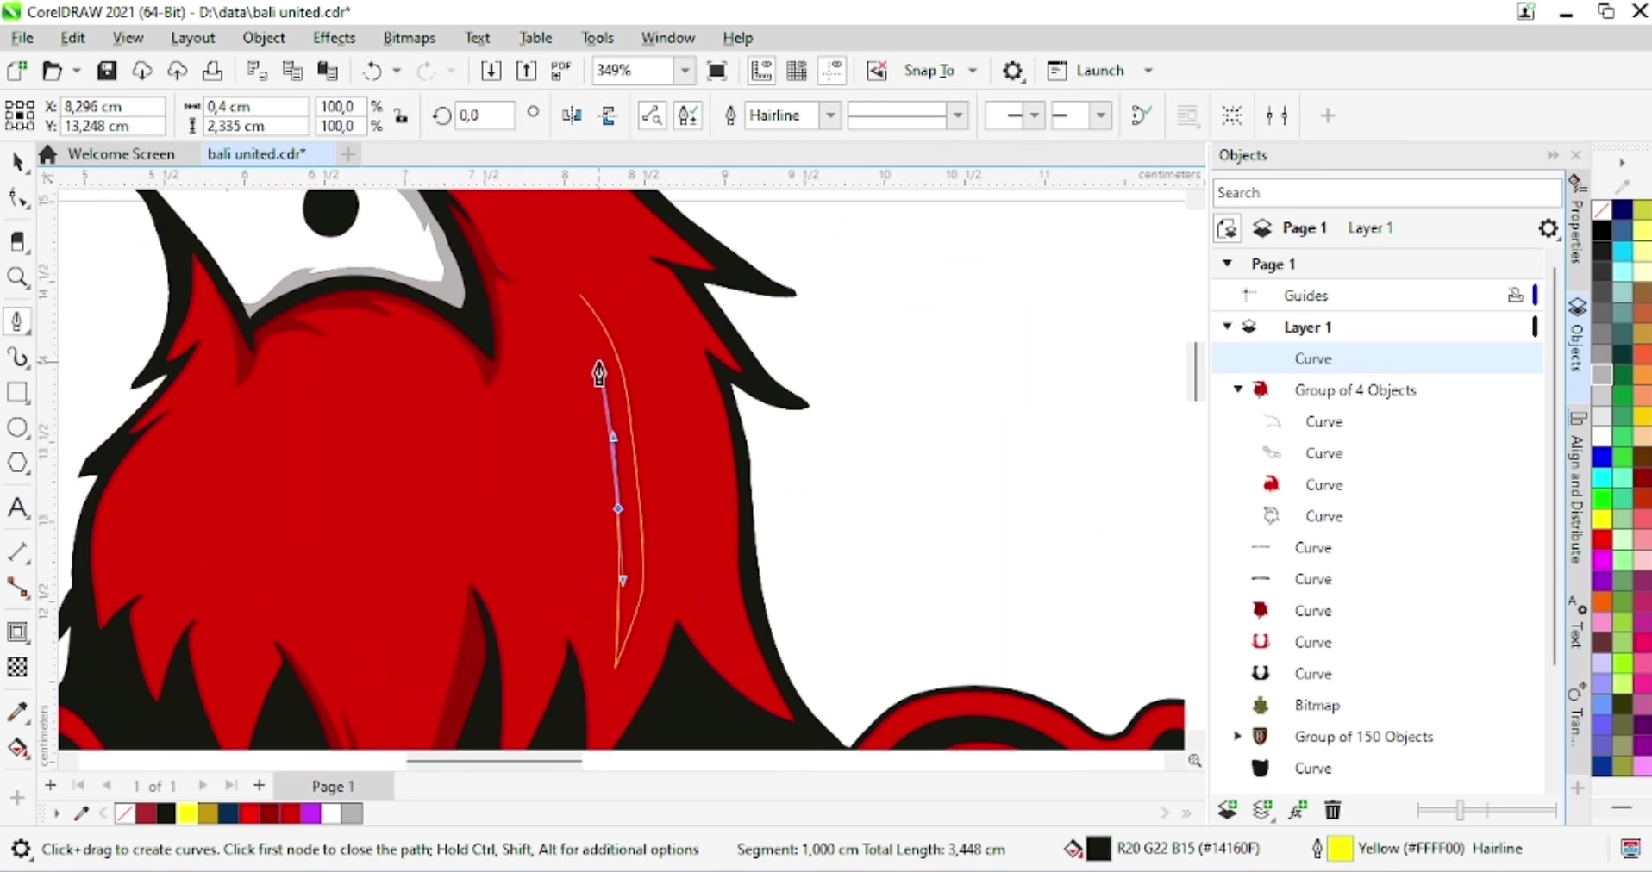Screen dimensions: 1652x872
Task: Toggle Snap off icon
Action: (x=877, y=71)
